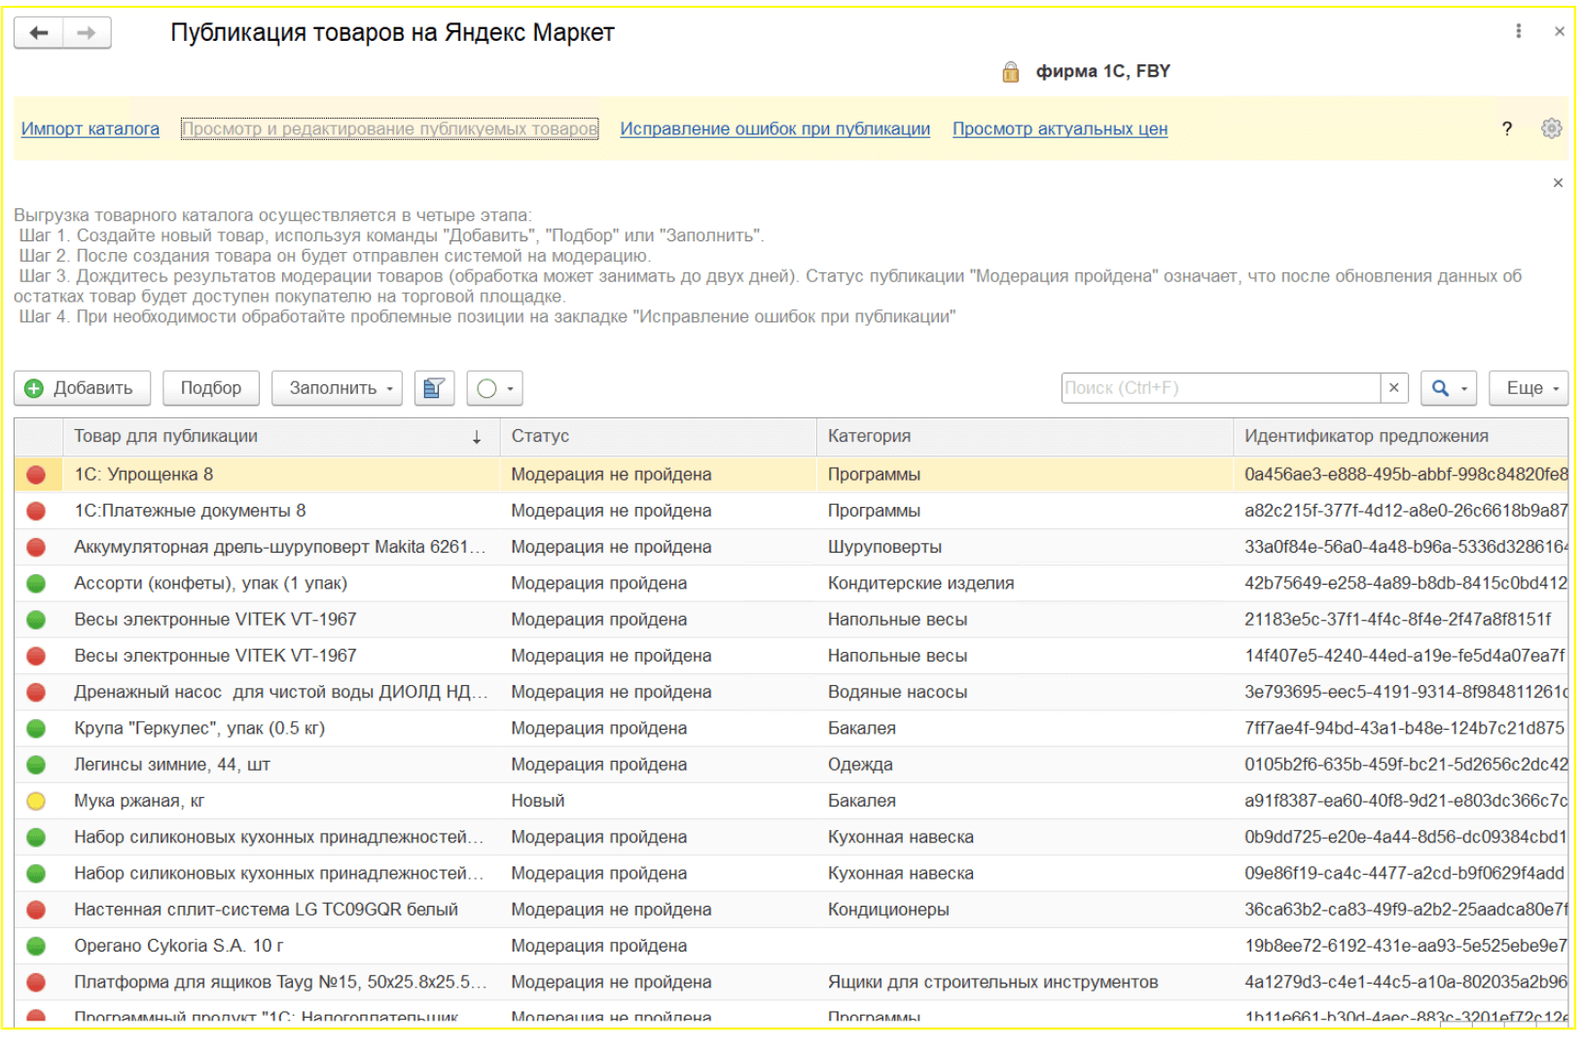Open the three-dot more options menu
Viewport: 1582px width, 1043px height.
point(1518,31)
